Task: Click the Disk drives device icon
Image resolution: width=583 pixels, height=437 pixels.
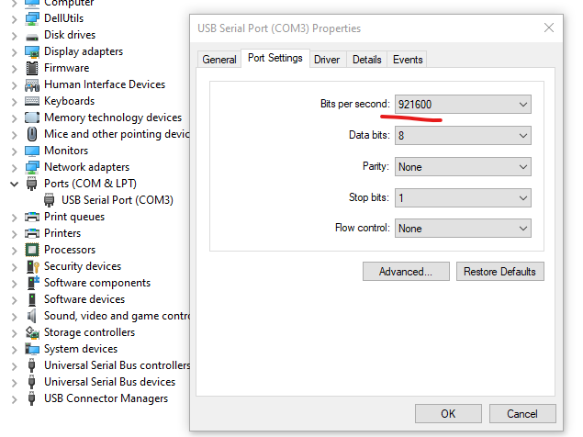Action: [x=33, y=35]
